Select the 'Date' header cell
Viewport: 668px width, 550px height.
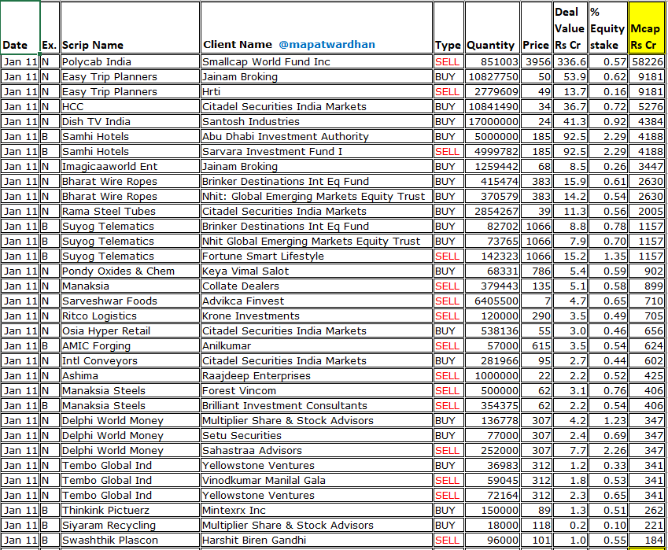click(x=20, y=28)
